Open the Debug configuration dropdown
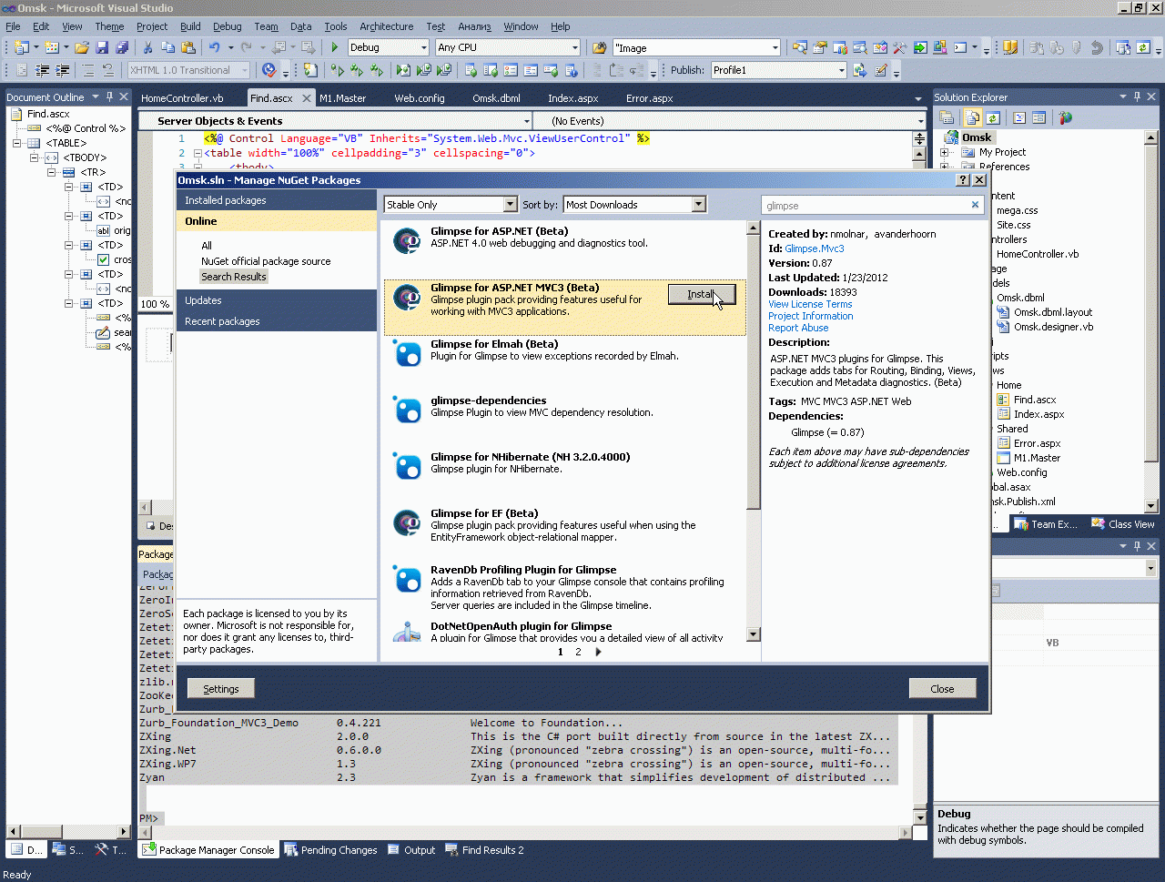 click(x=424, y=47)
